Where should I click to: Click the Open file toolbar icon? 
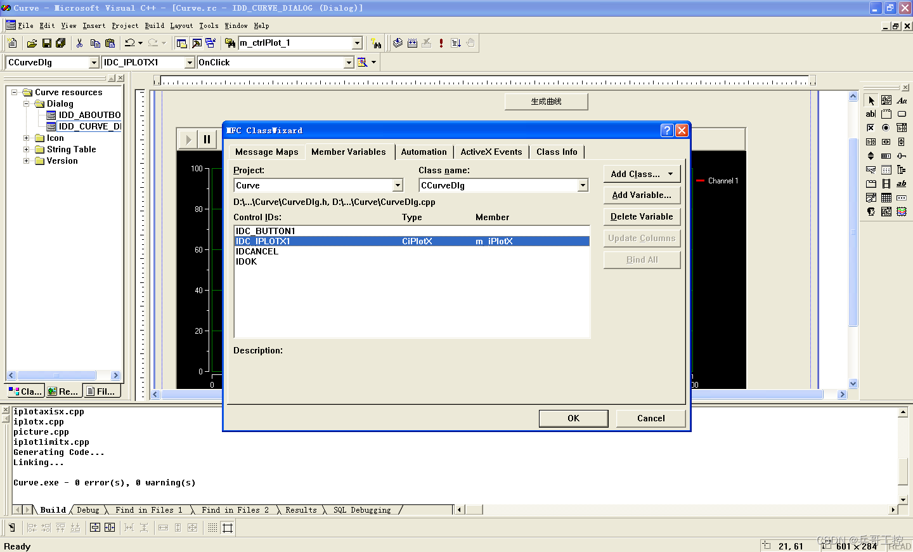(x=32, y=43)
